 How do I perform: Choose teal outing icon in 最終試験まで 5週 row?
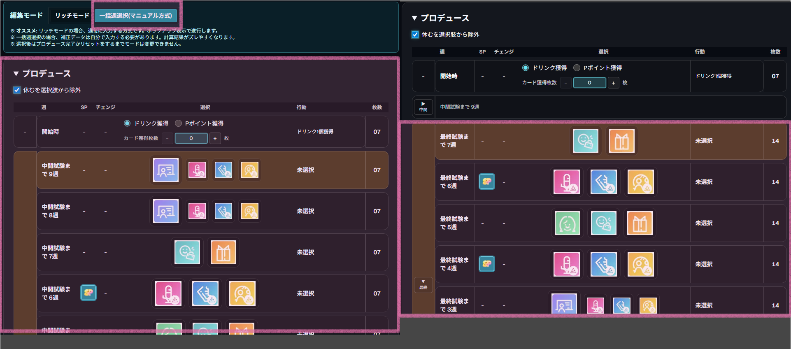point(604,223)
